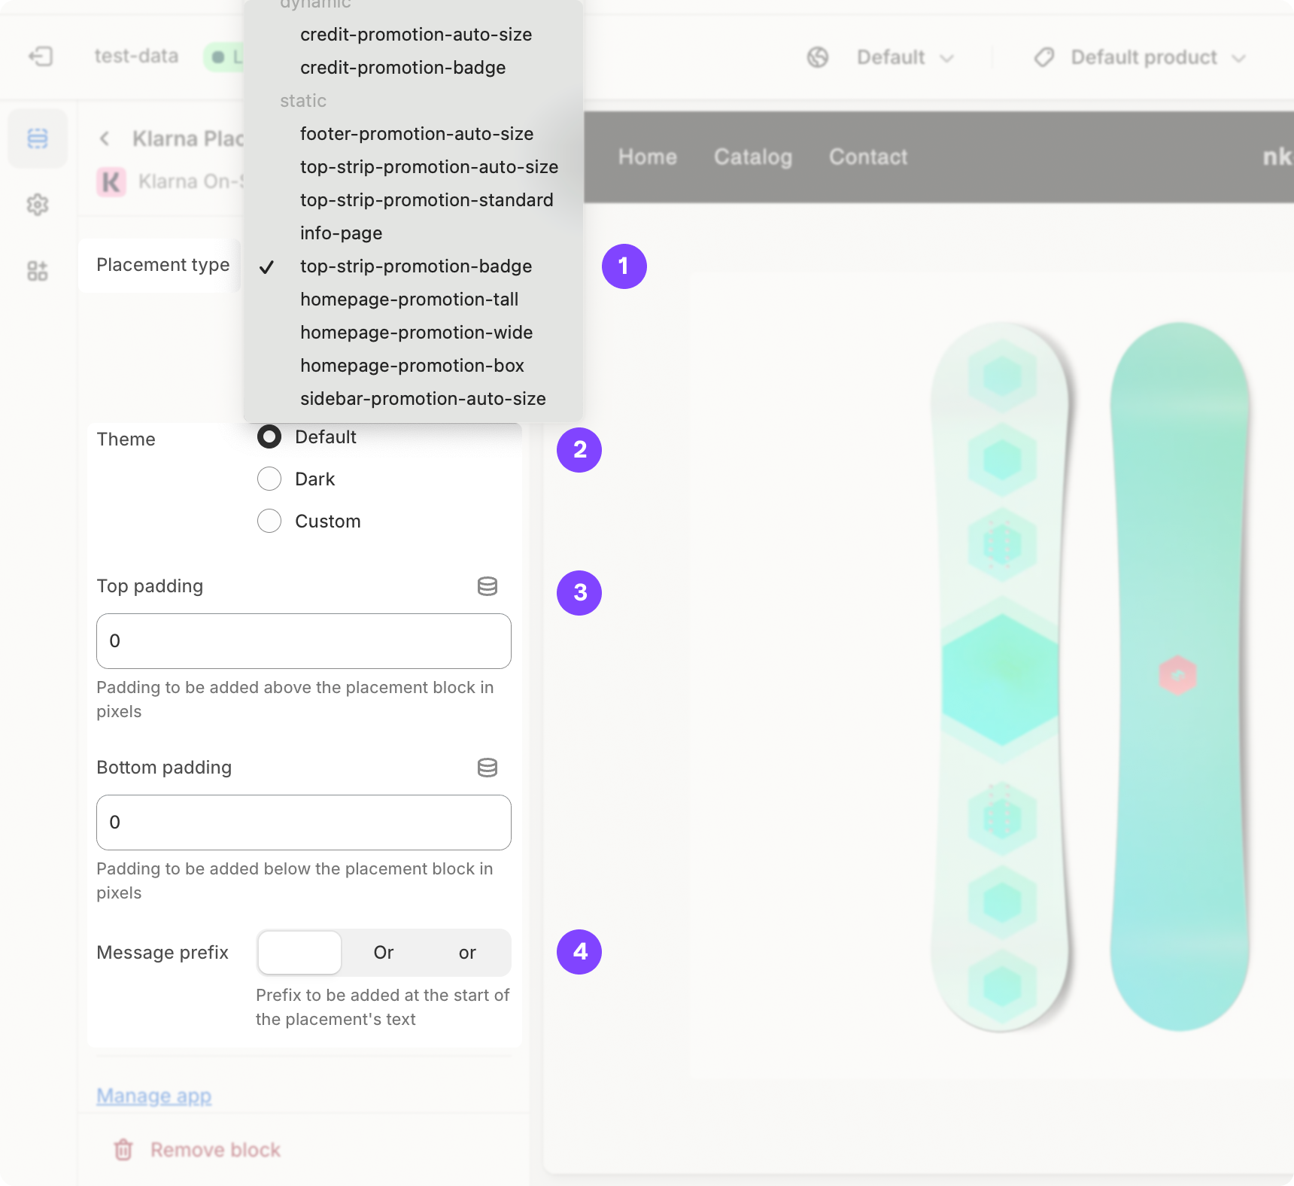The width and height of the screenshot is (1294, 1186).
Task: Keep the Default theme selected
Action: tap(269, 436)
